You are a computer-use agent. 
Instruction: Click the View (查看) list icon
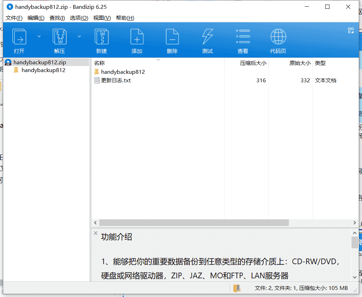243,36
